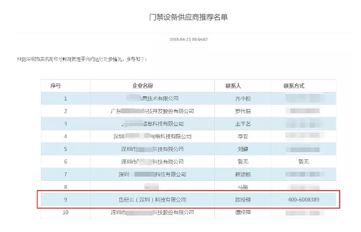The image size is (361, 232).
Task: Select sequence number 9 in the table
Action: pyautogui.click(x=65, y=200)
